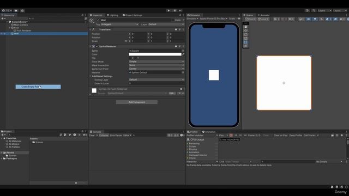Select the Move tool in Scene overlay
Image resolution: width=349 pixels, height=196 pixels.
[246, 30]
